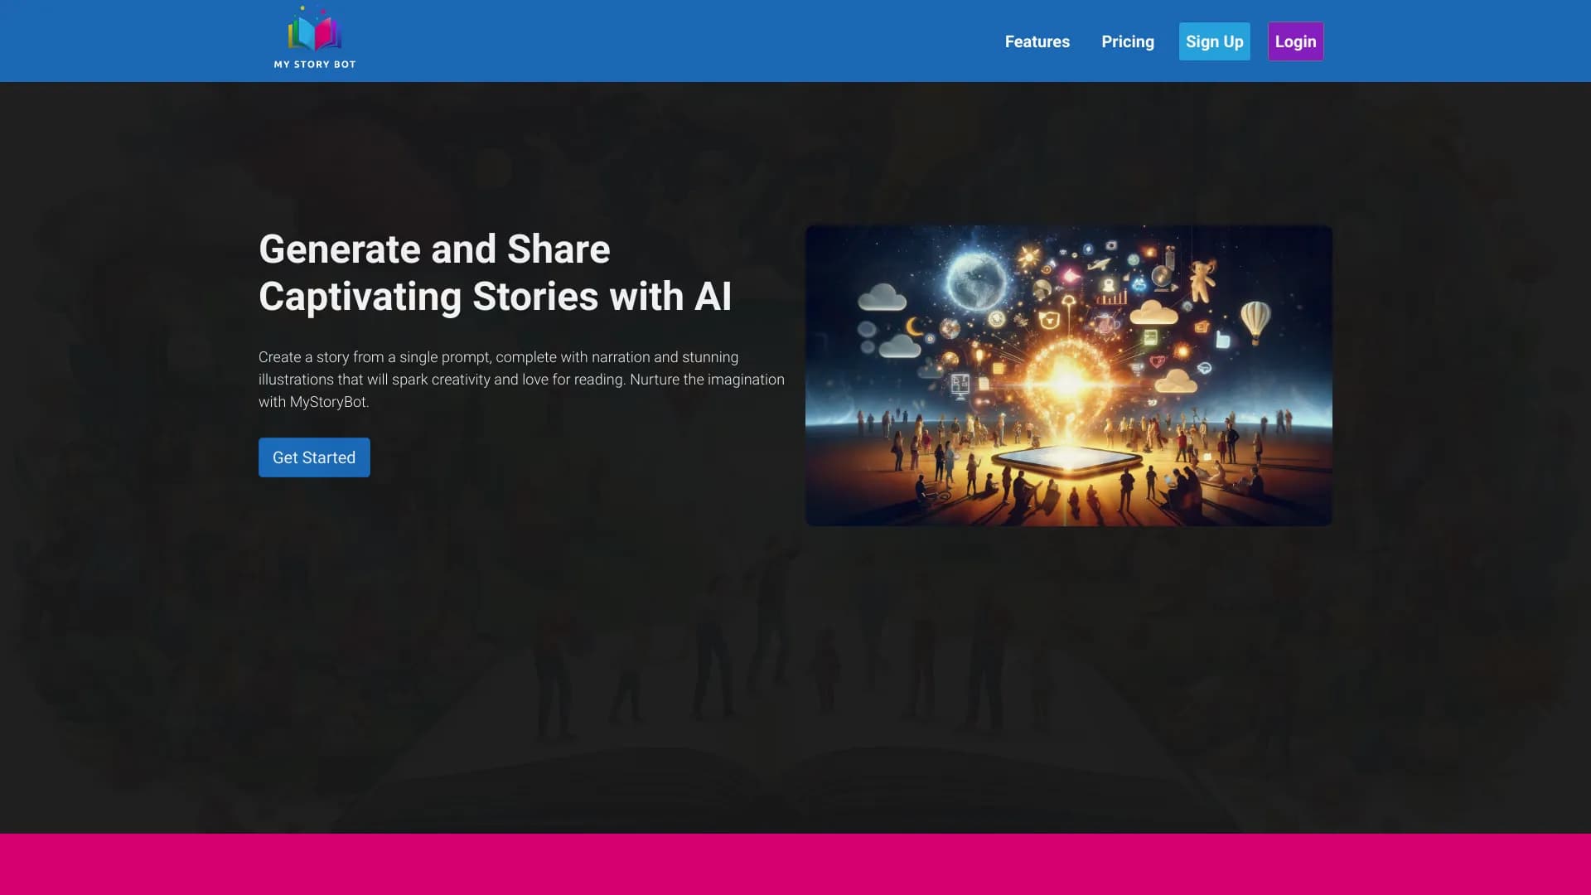Click the crescent moon in the hero image

[x=916, y=326]
